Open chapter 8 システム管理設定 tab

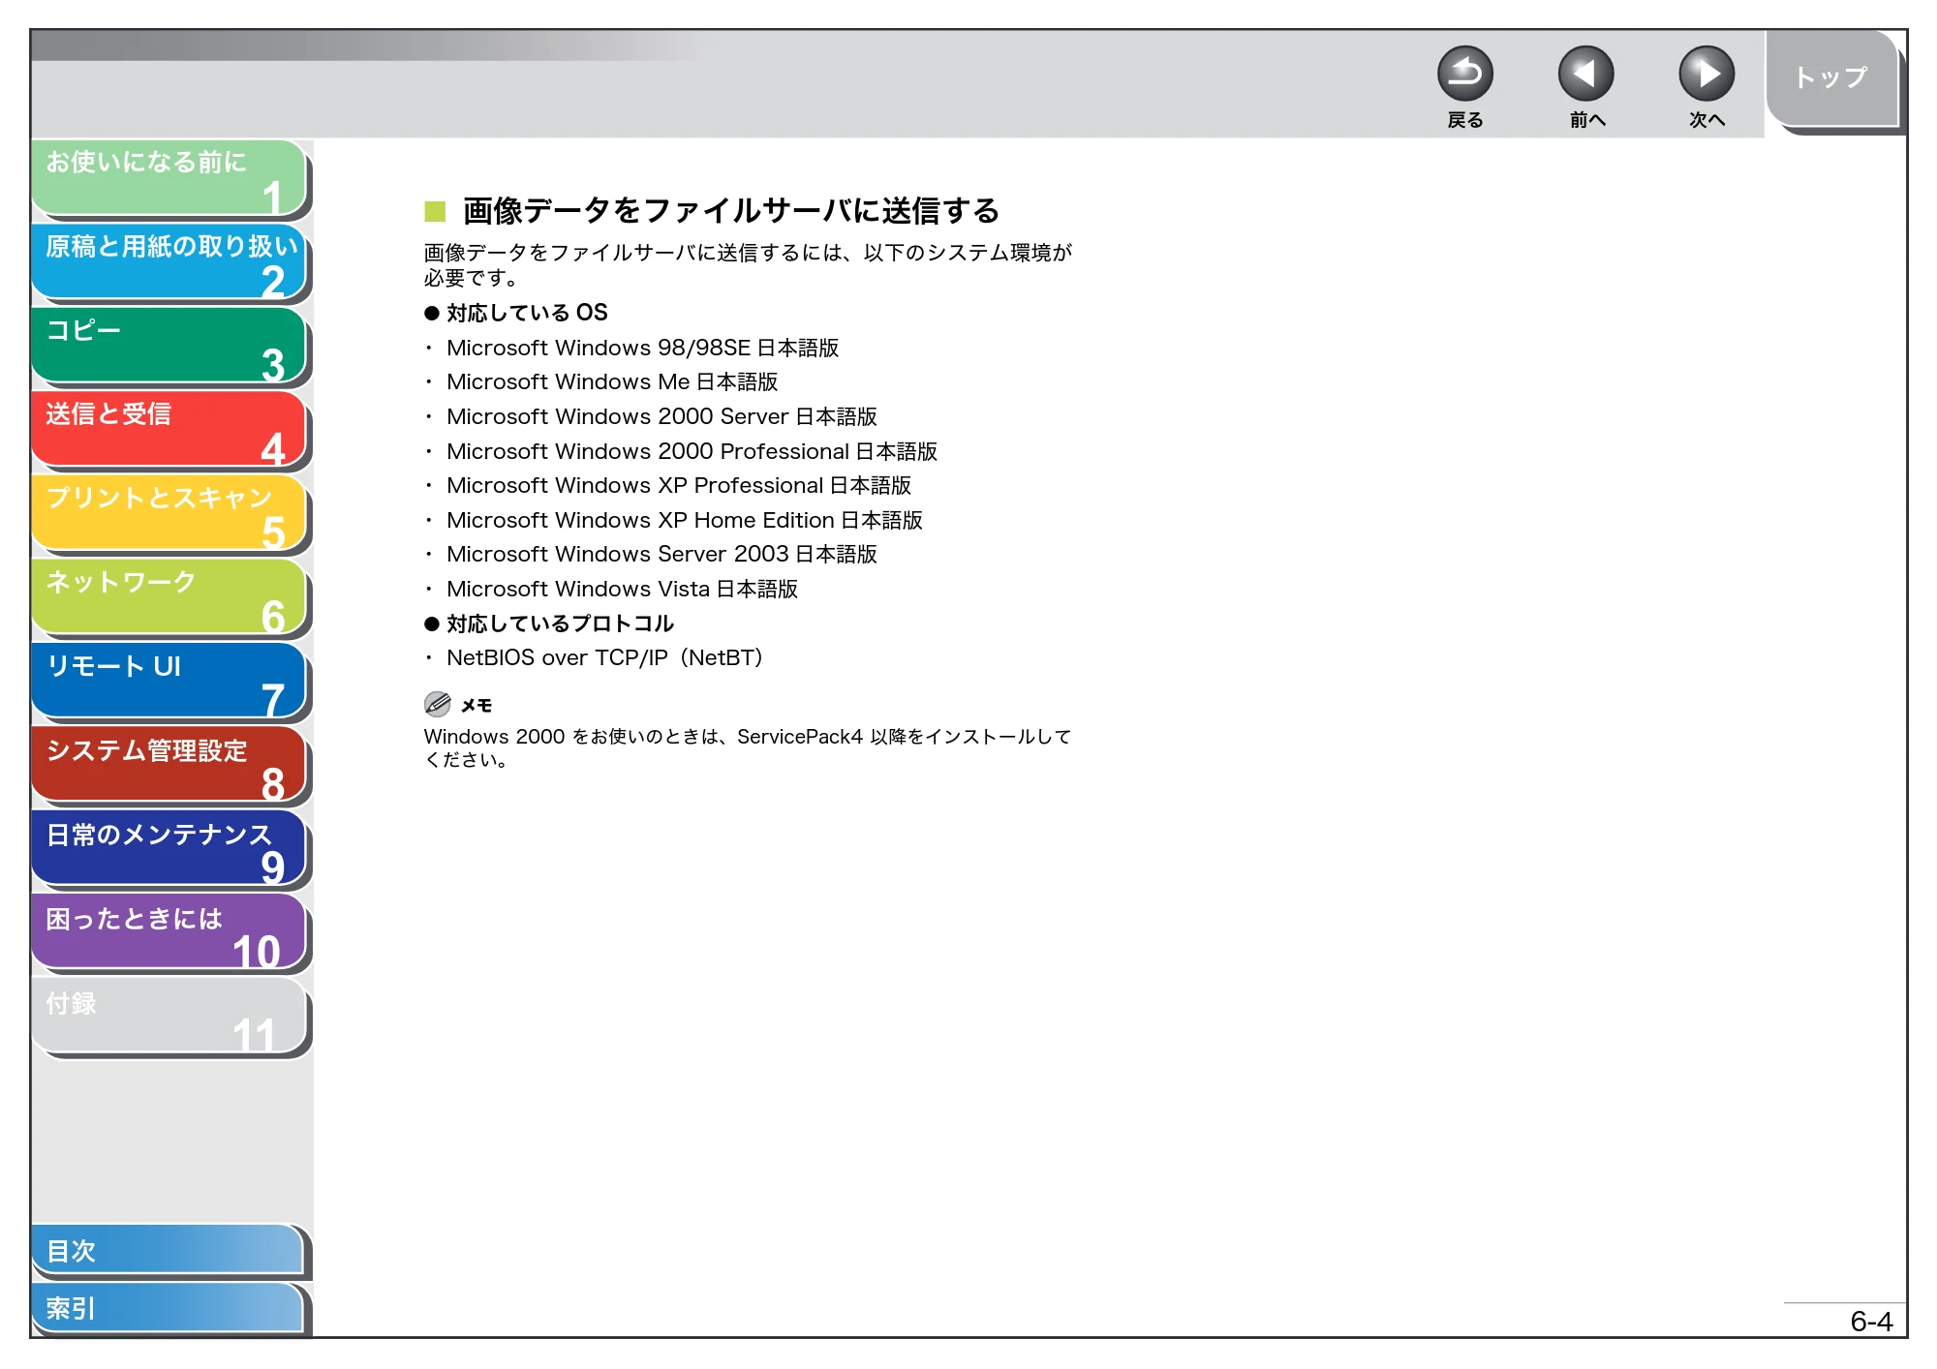[169, 765]
